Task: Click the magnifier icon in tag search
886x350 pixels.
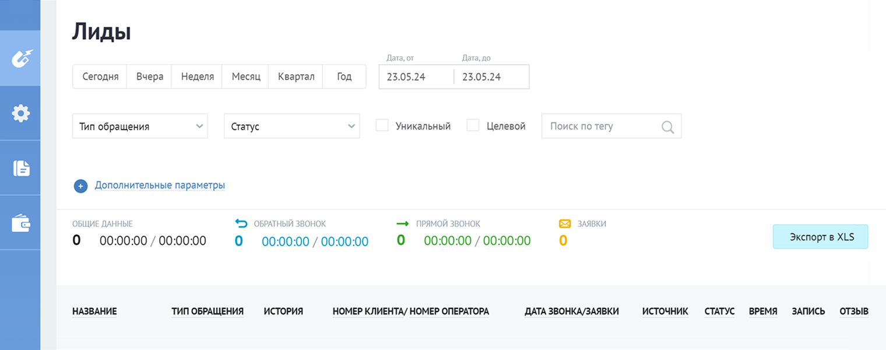Action: (x=668, y=127)
